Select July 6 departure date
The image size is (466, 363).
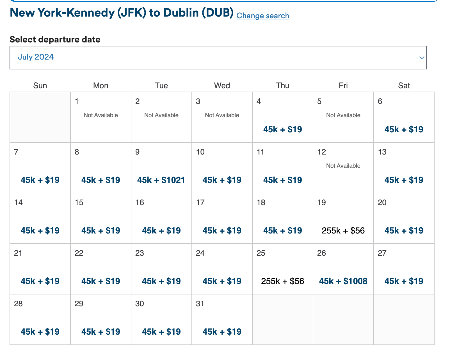(x=404, y=129)
